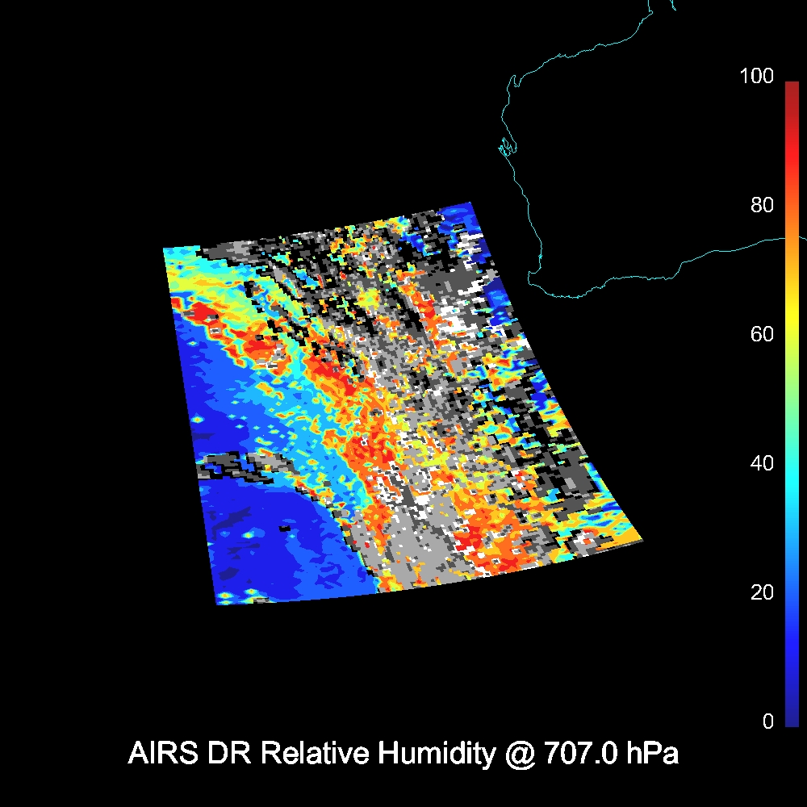
Task: Click the 20 tick label on colorbar
Action: pos(761,592)
